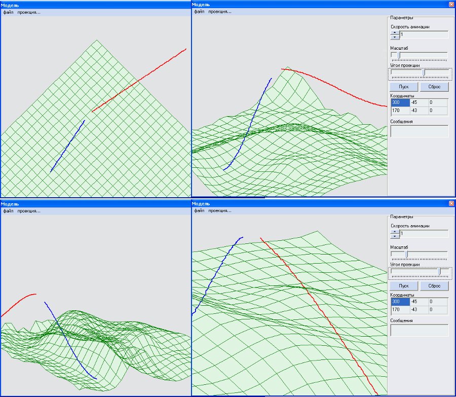456x397 pixels.
Task: Decrease animation speed with down arrow, upper-right window
Action: (x=395, y=37)
